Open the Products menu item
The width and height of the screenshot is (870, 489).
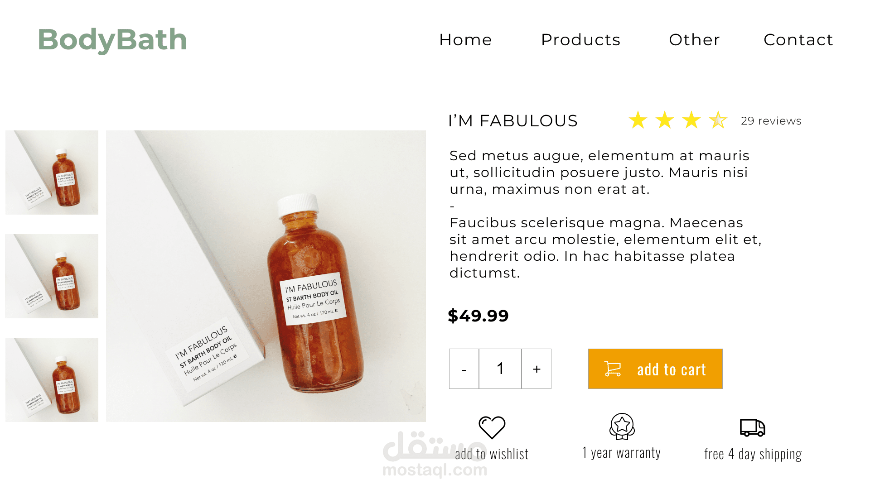click(580, 40)
